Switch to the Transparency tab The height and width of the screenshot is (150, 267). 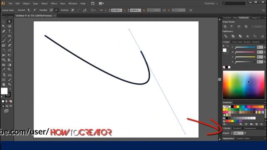click(x=250, y=128)
